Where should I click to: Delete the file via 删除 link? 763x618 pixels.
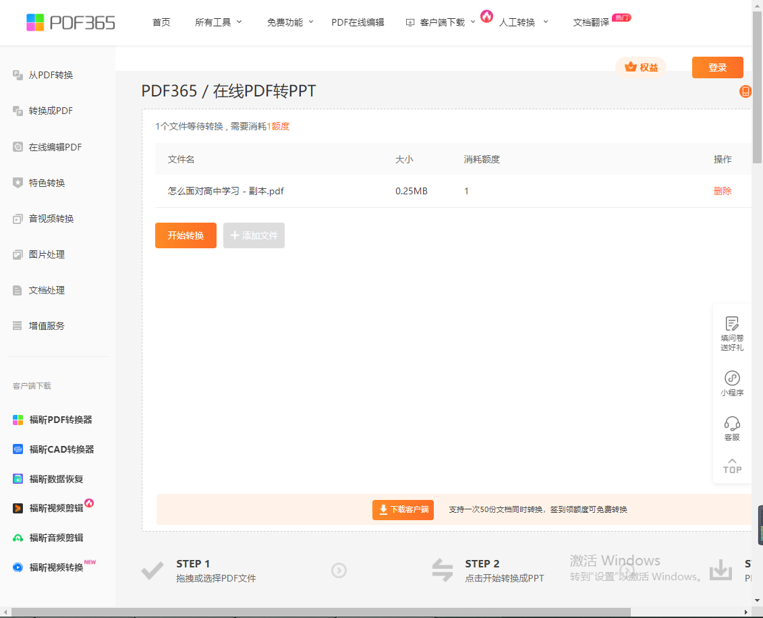[723, 191]
